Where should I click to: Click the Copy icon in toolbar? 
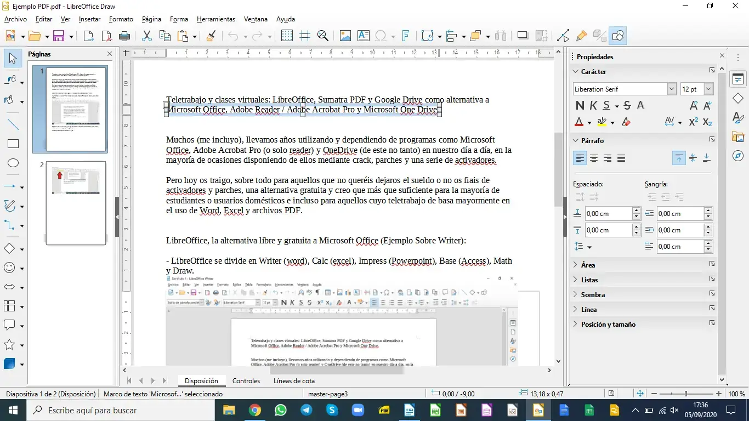164,36
